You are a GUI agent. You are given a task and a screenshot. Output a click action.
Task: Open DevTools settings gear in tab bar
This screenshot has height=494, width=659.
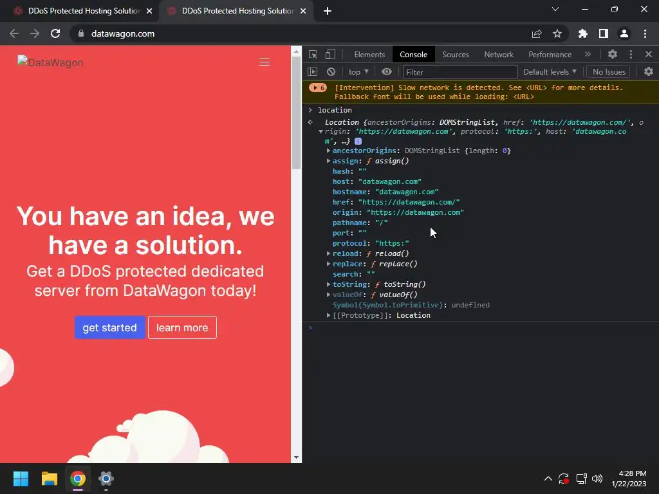click(613, 54)
